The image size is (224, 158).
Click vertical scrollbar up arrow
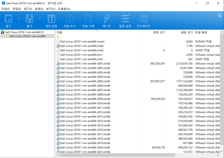click(x=222, y=32)
